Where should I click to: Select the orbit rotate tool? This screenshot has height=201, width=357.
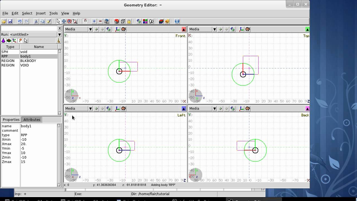69,21
